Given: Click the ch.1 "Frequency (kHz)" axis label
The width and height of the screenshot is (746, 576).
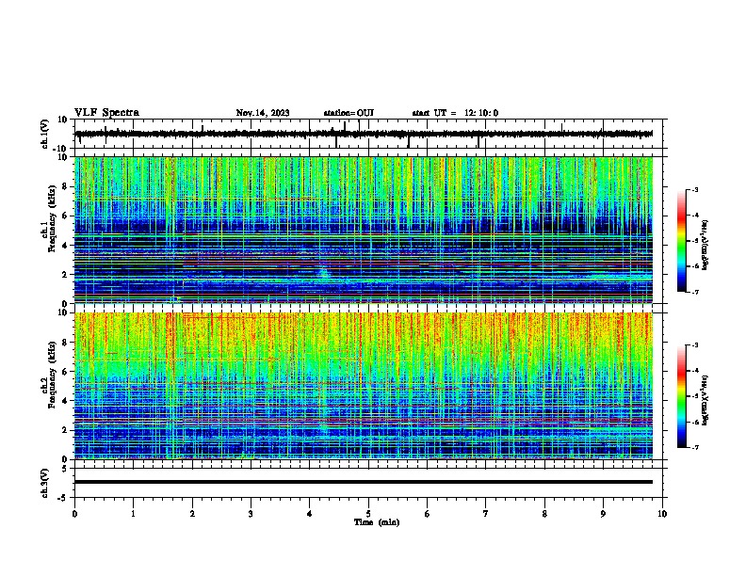Looking at the screenshot, I should [x=52, y=219].
